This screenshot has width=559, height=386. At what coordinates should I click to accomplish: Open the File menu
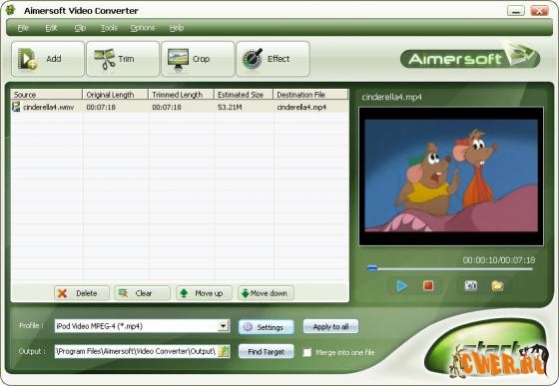(23, 28)
